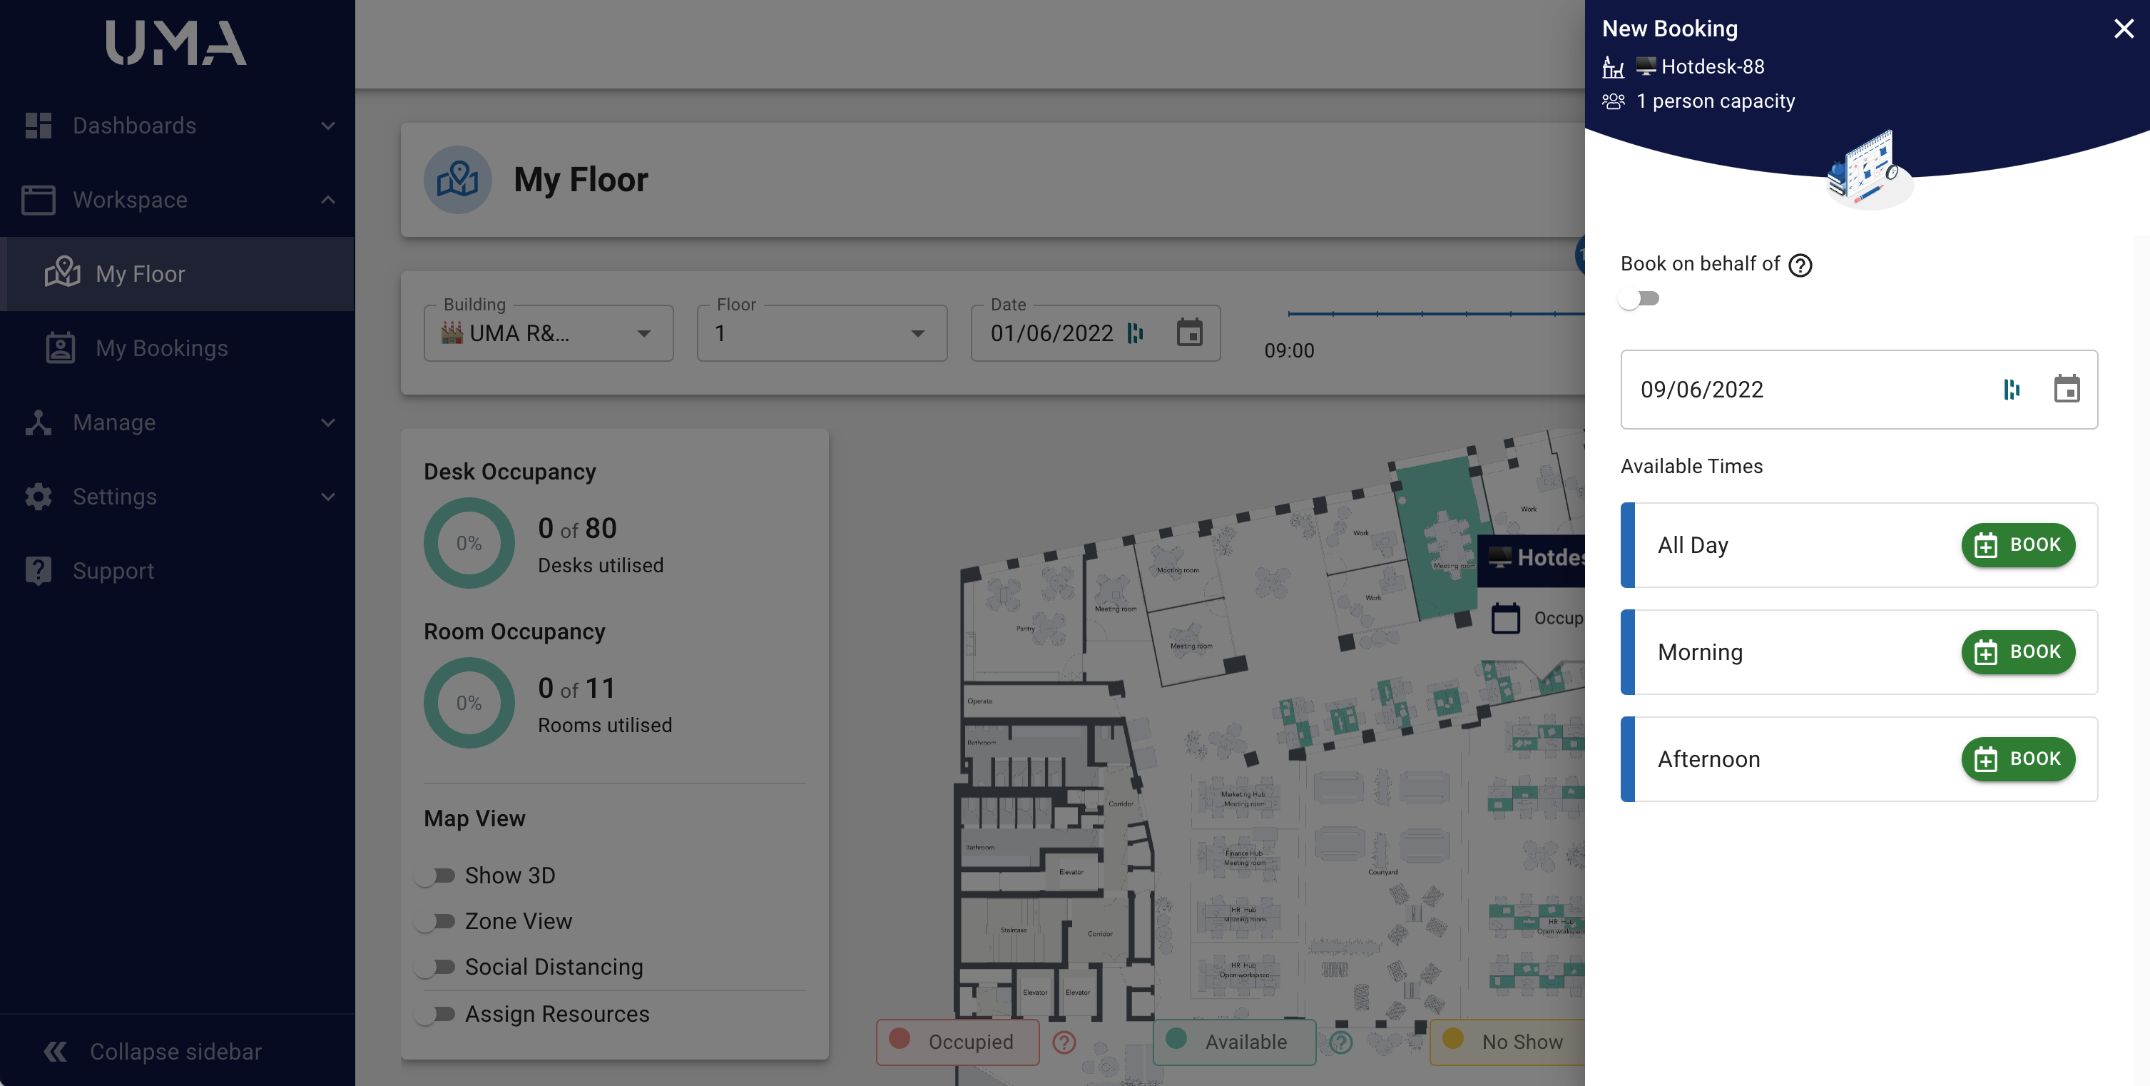This screenshot has width=2150, height=1086.
Task: Open My Bookings in sidebar
Action: coord(162,348)
